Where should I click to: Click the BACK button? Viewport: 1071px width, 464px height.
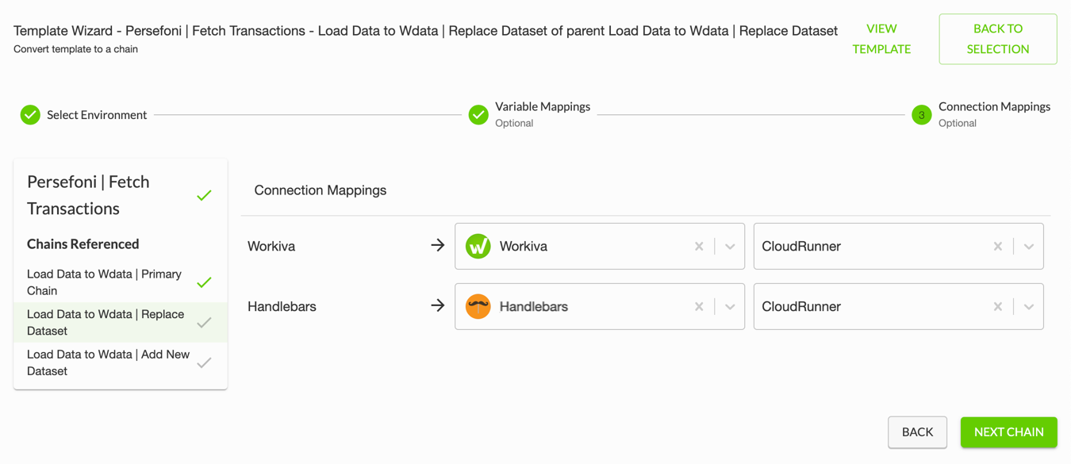pos(917,432)
